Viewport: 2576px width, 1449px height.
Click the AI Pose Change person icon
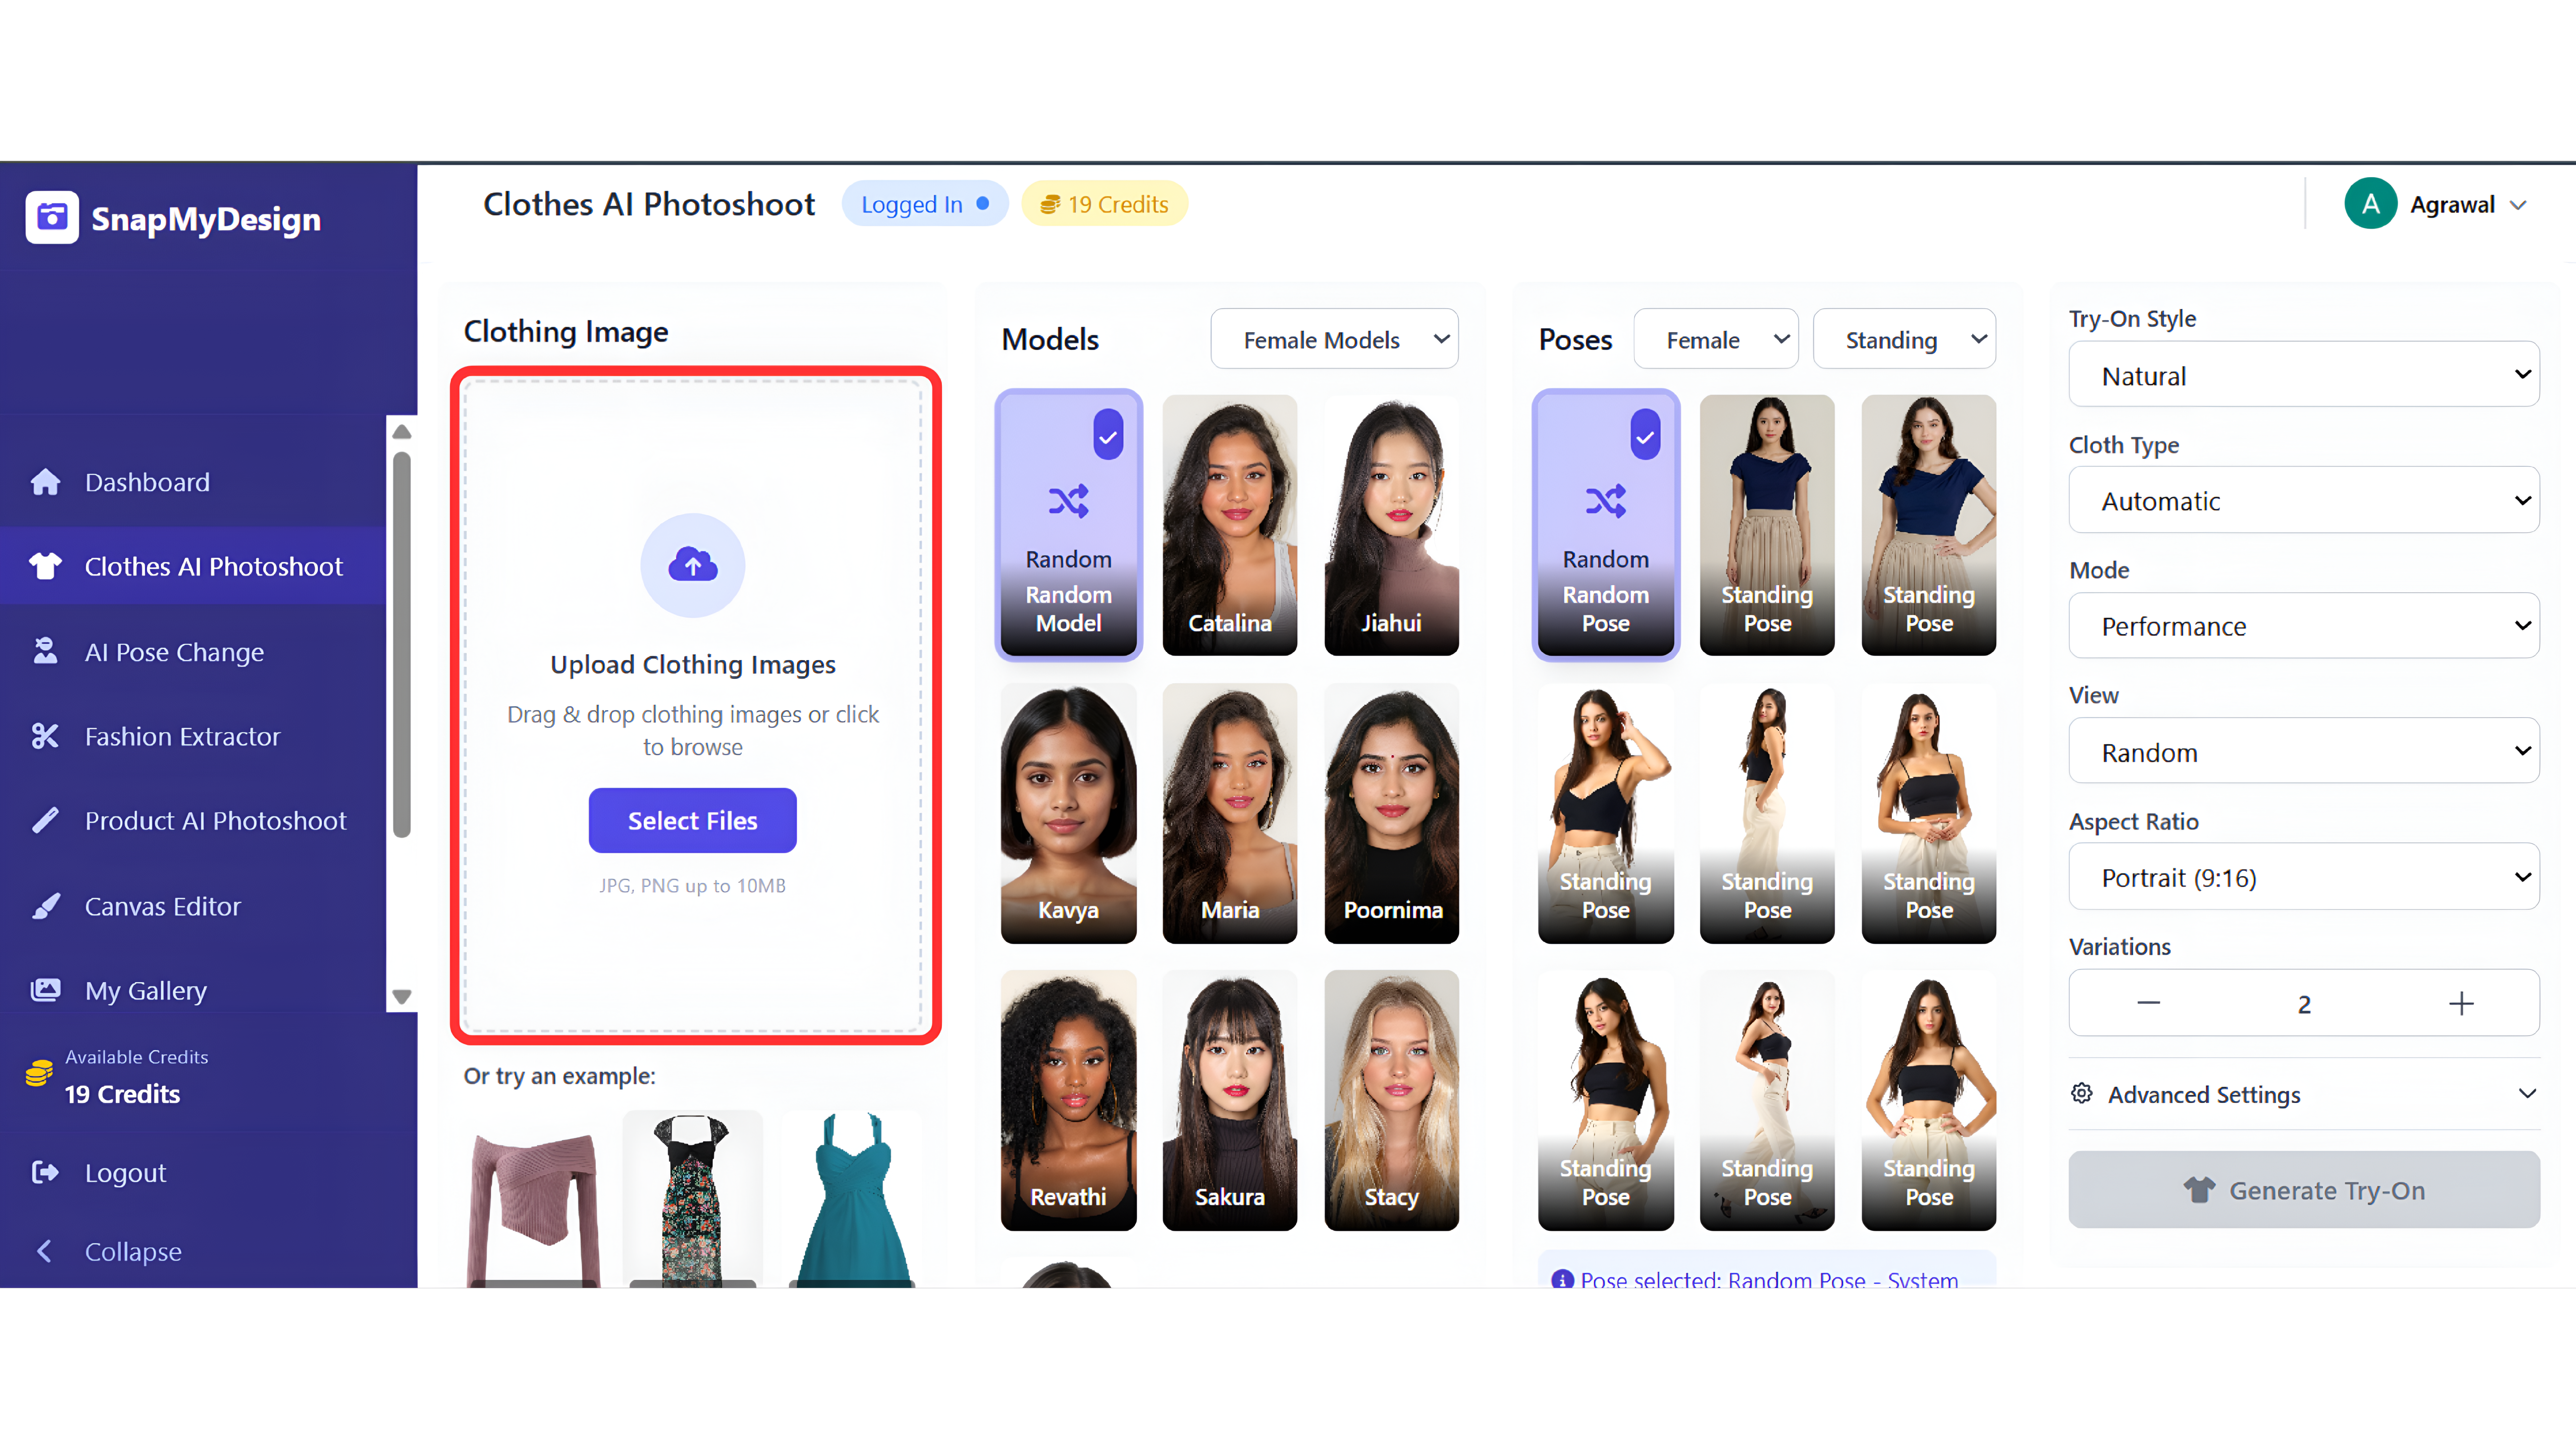coord(45,651)
